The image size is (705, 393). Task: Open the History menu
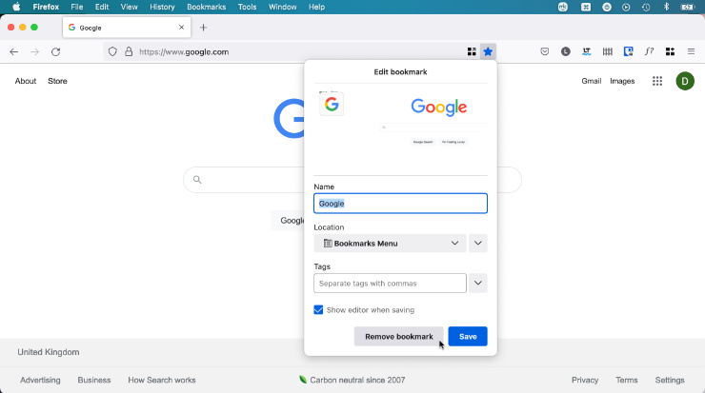click(x=162, y=7)
